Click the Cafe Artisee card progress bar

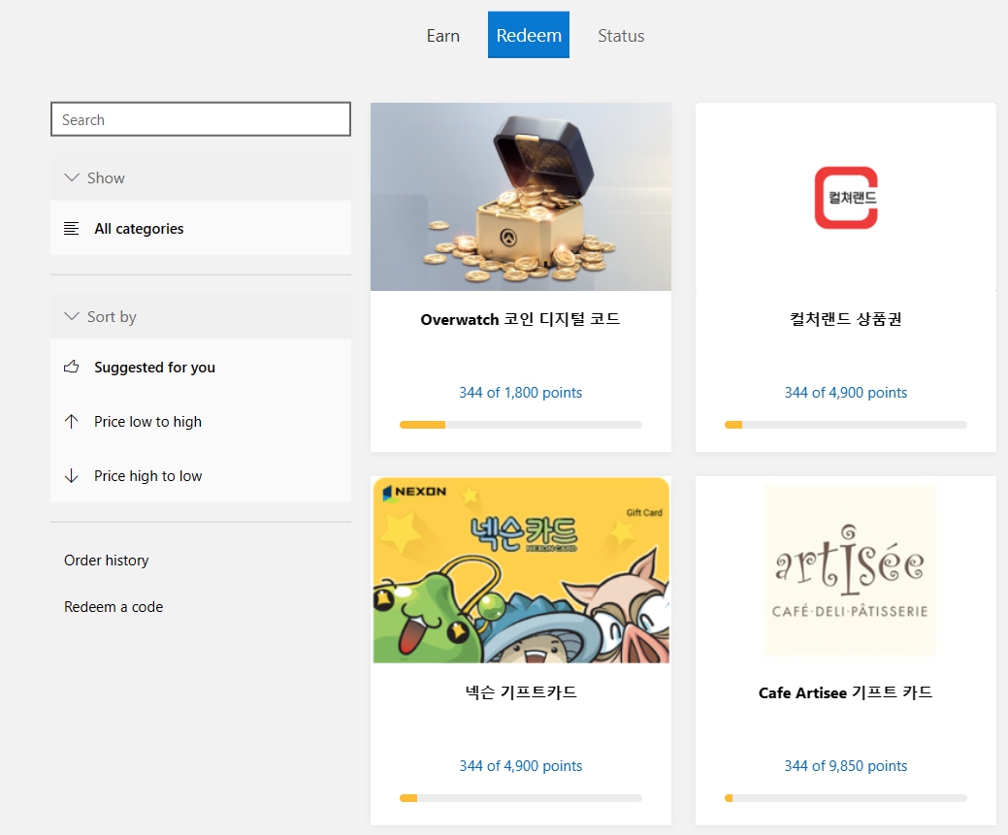846,798
